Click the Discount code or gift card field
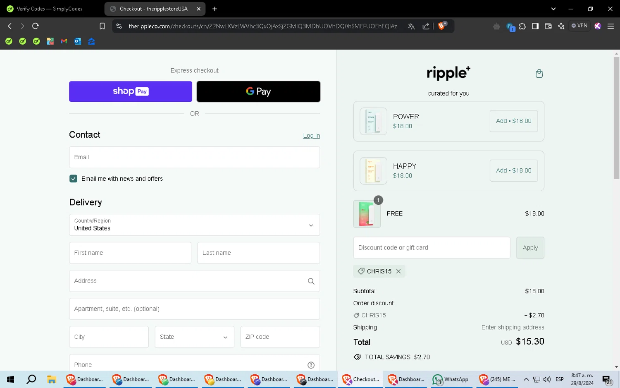This screenshot has height=388, width=620. click(432, 248)
